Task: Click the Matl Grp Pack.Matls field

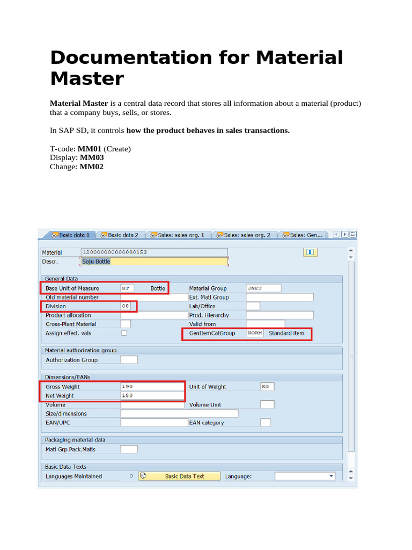Action: coord(129,450)
